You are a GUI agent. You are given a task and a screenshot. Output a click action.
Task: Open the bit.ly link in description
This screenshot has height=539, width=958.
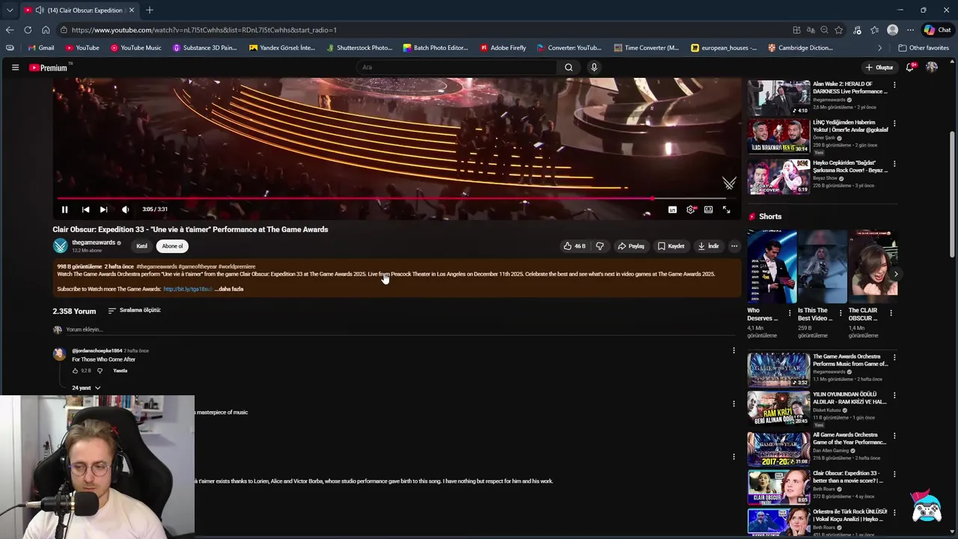point(188,289)
